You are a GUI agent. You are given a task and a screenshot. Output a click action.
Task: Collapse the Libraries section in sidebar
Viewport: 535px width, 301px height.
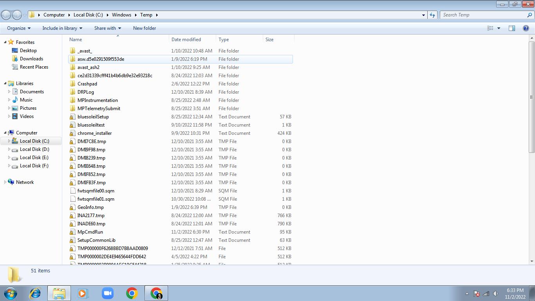pyautogui.click(x=5, y=83)
